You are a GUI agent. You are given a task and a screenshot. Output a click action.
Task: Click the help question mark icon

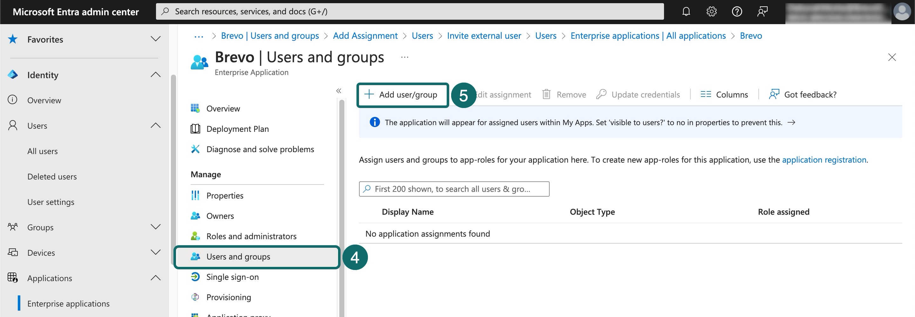click(737, 12)
